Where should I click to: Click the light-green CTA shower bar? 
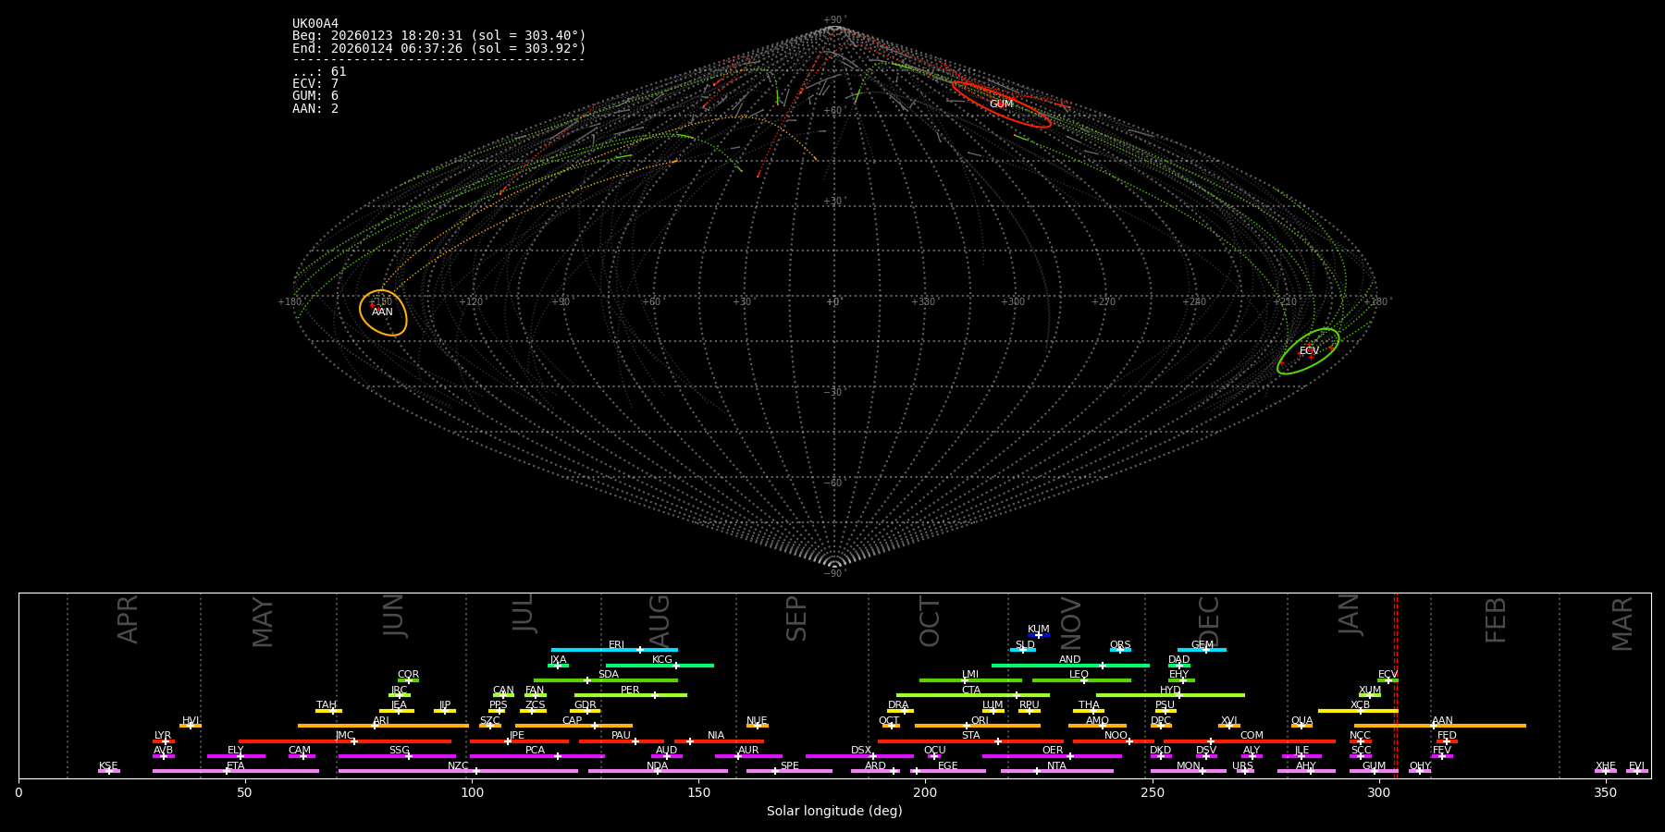[x=973, y=695]
